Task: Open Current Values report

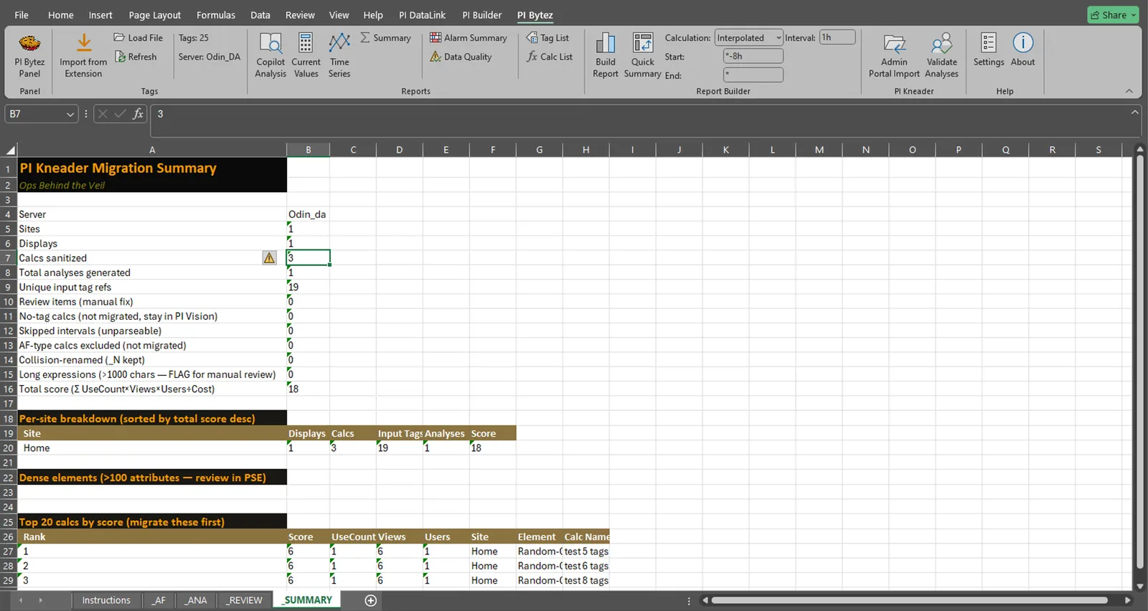Action: (306, 55)
